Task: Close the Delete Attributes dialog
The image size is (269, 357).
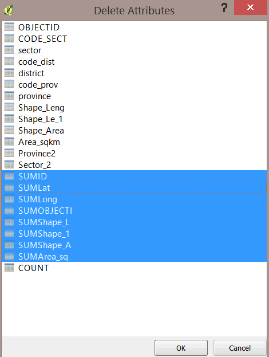Action: tap(250, 7)
